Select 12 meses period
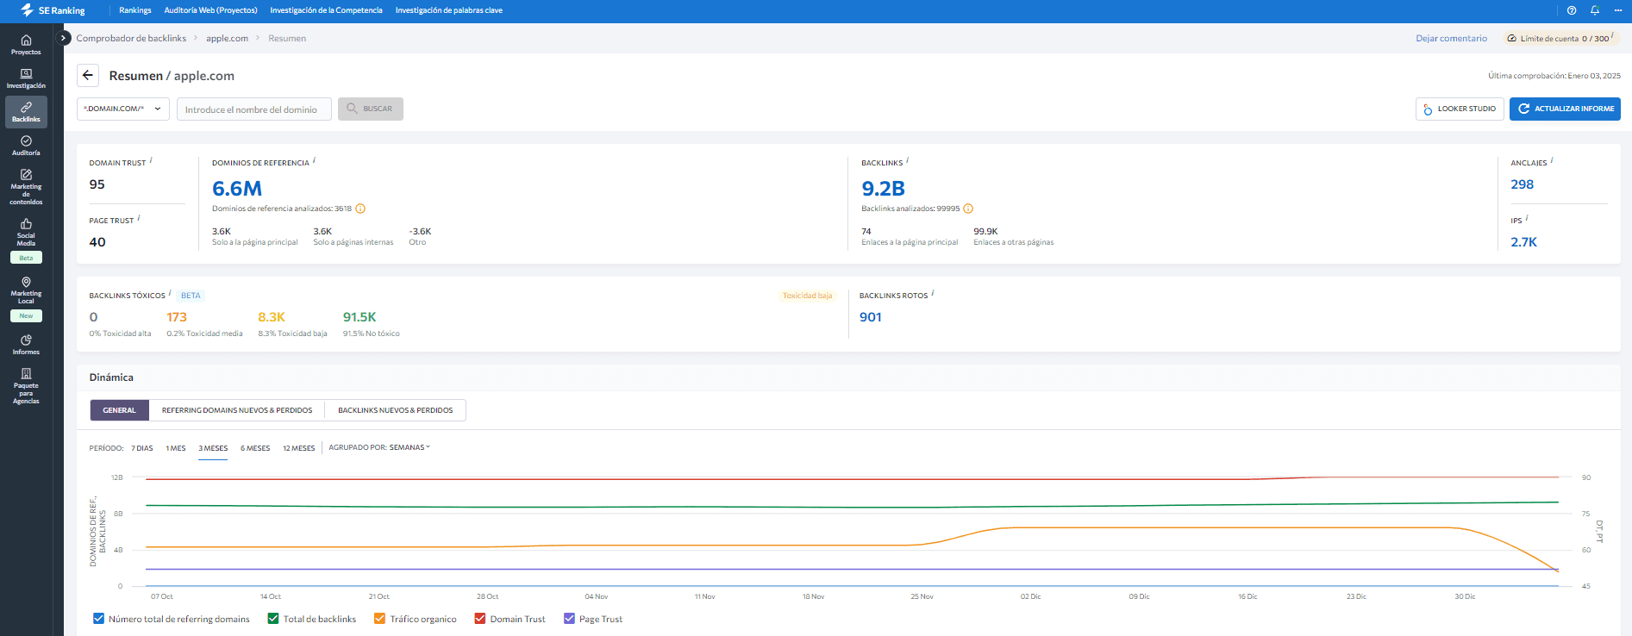This screenshot has width=1632, height=636. pos(298,448)
